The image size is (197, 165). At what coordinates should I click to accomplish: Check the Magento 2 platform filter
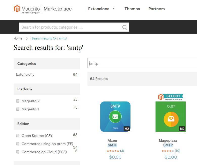pyautogui.click(x=18, y=101)
